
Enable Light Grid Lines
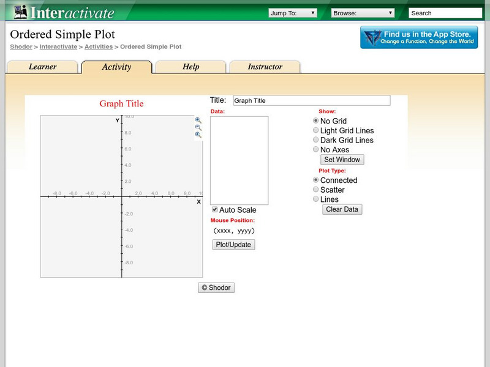316,130
